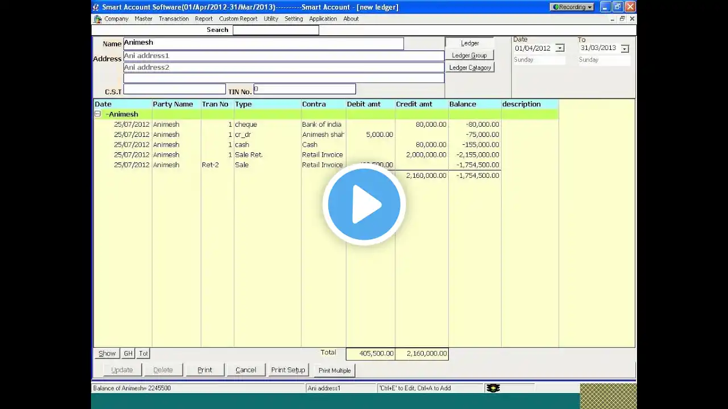Viewport: 728px width, 409px height.
Task: Open the Custom Report menu
Action: point(238,19)
